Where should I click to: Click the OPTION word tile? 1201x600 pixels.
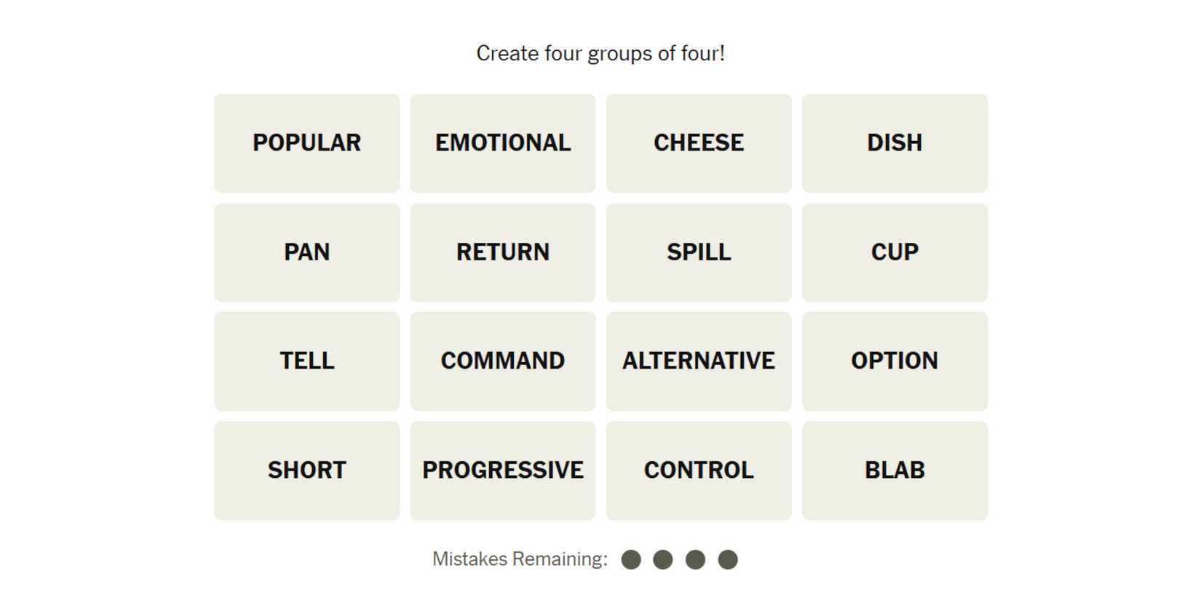[x=895, y=361]
